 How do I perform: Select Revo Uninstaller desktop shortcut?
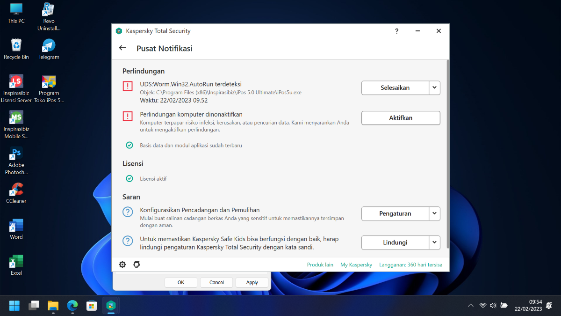49,16
